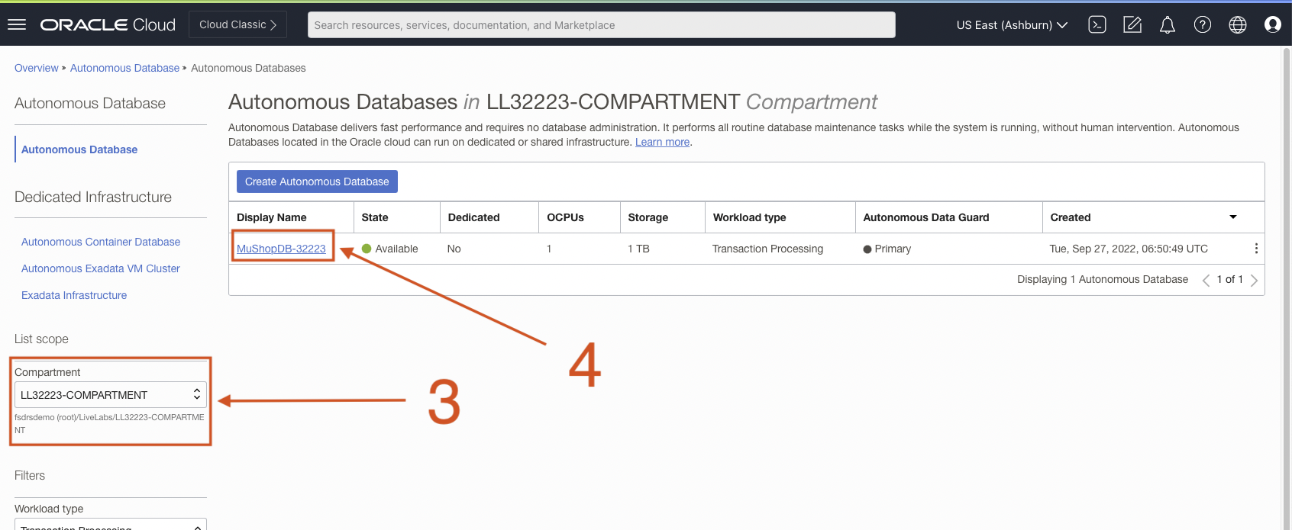Open the language globe menu
Viewport: 1292px width, 530px height.
pyautogui.click(x=1238, y=24)
